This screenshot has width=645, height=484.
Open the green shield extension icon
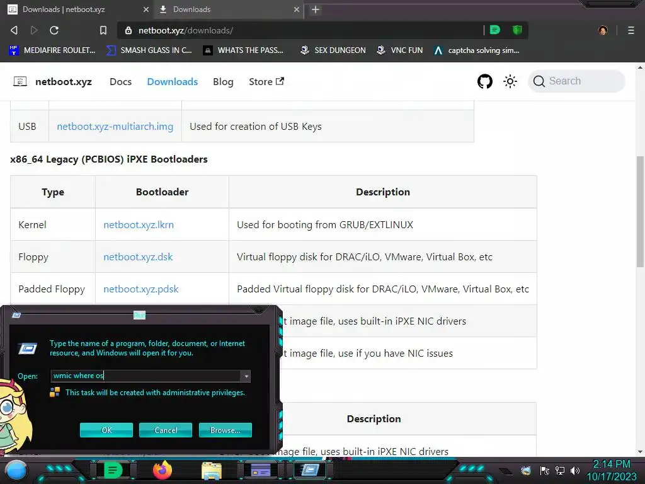(x=517, y=30)
